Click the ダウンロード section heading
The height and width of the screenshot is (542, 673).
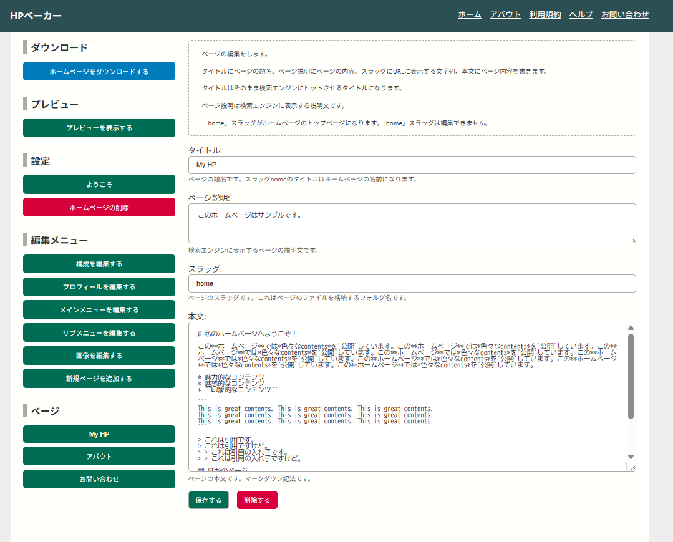click(59, 47)
